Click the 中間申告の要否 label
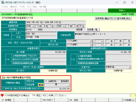The height and width of the screenshot is (102, 136). pyautogui.click(x=13, y=83)
